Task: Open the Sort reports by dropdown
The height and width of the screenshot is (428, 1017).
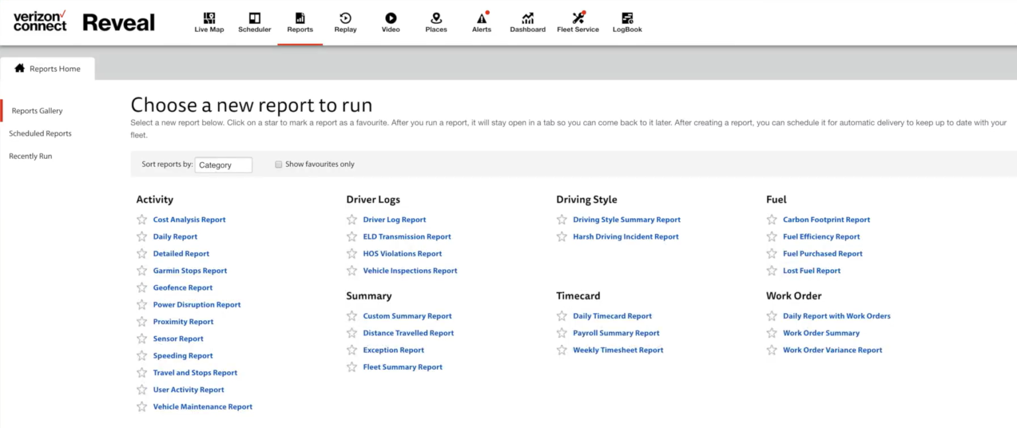Action: click(223, 165)
